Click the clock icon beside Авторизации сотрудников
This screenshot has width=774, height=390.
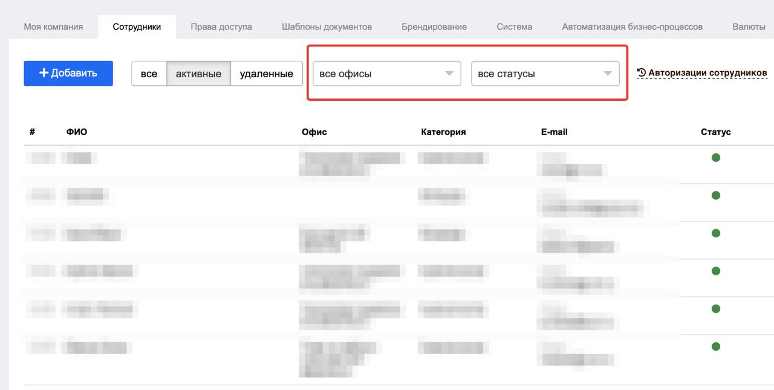(642, 72)
